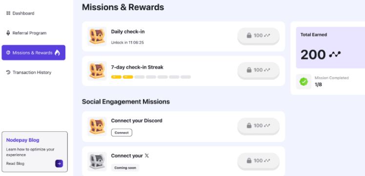Screen dimensions: 365x176
Task: Click the 7-day check-in Streak chest icon
Action: pyautogui.click(x=97, y=70)
